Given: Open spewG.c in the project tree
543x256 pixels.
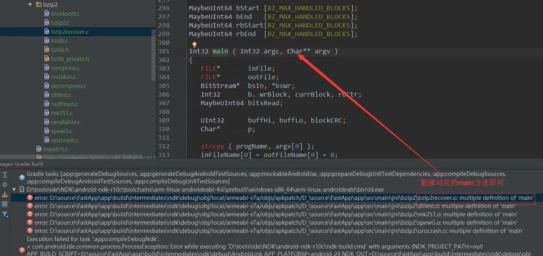Looking at the screenshot, I should click(x=62, y=131).
